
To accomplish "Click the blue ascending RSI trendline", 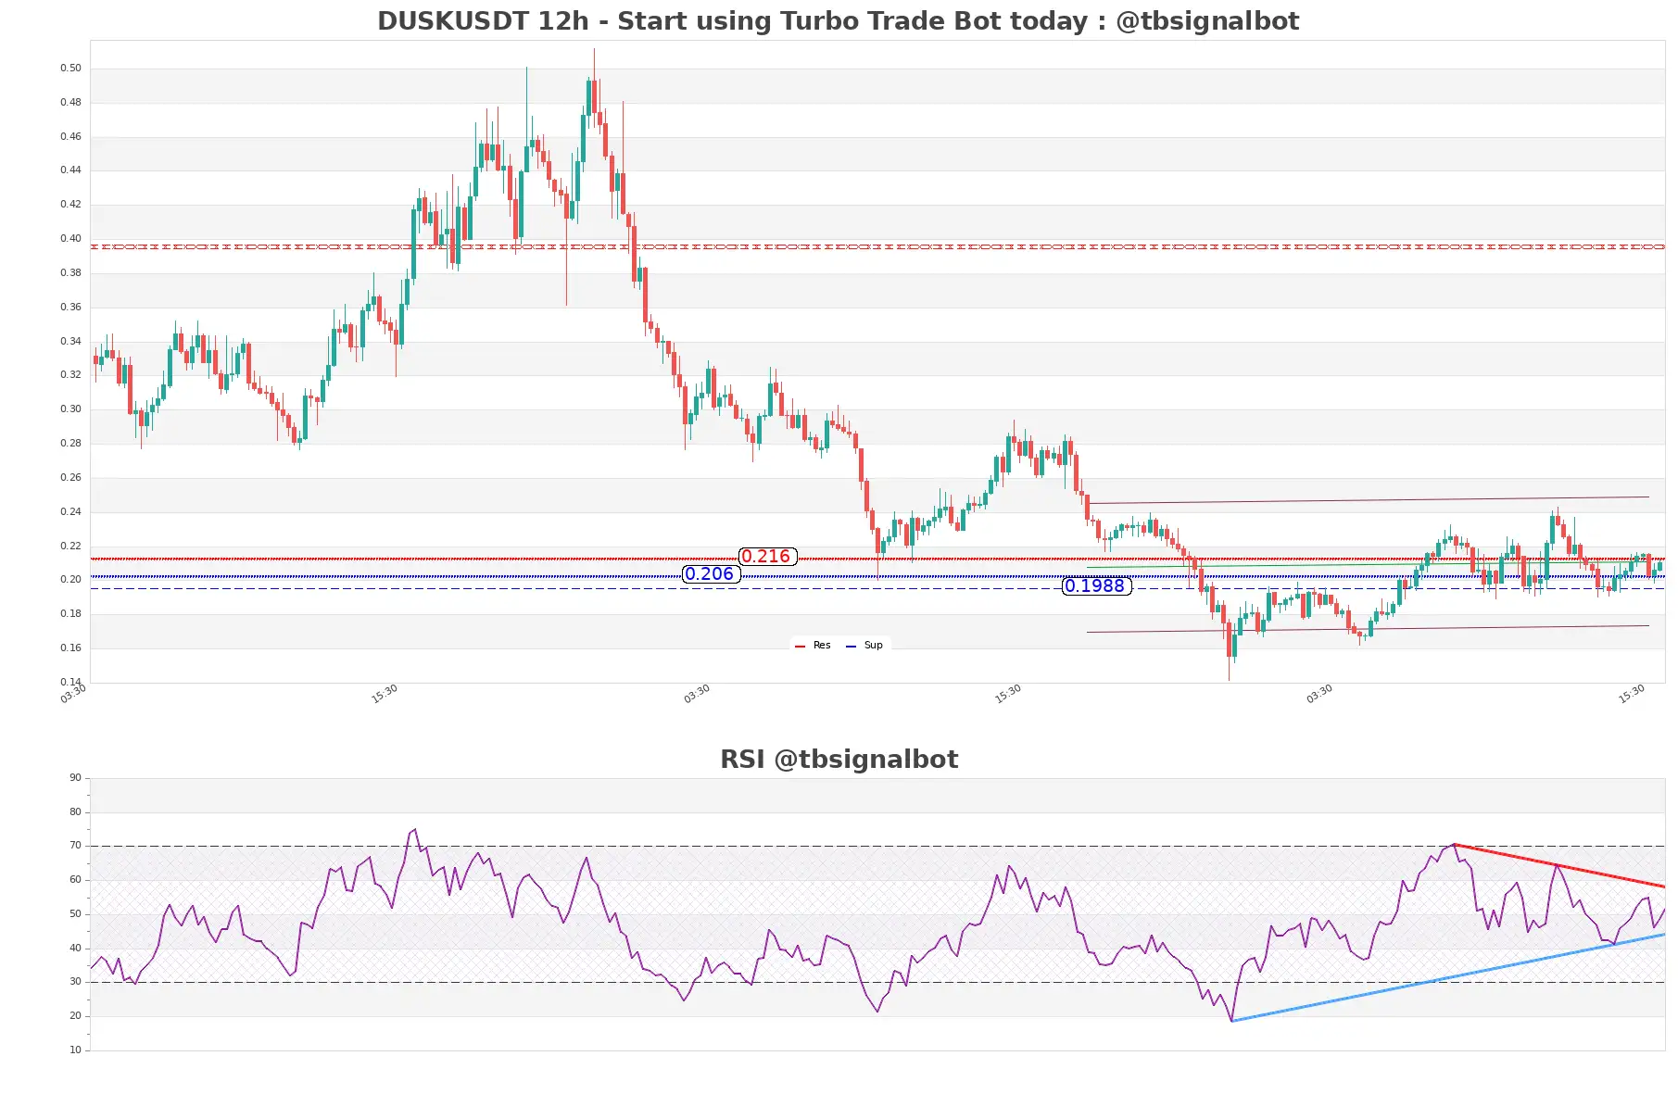I will [x=1448, y=977].
